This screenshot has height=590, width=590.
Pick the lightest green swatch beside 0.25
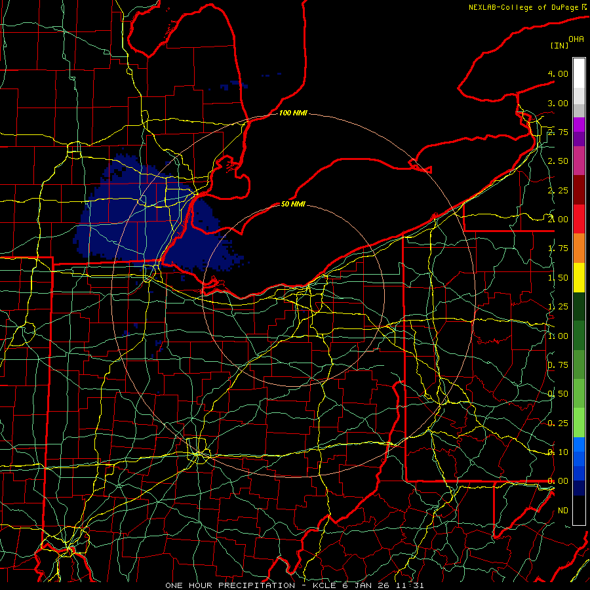[x=579, y=423]
